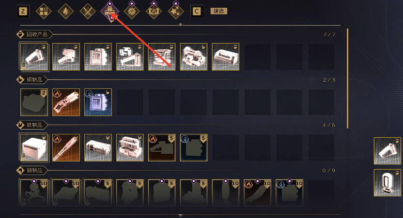
Task: Expand the 钢制品 section header
Action: tap(32, 170)
